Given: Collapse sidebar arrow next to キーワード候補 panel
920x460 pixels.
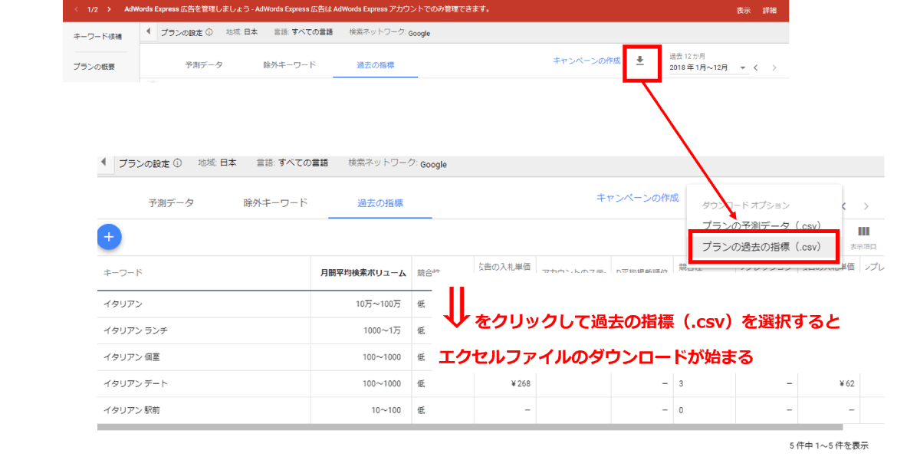Looking at the screenshot, I should [148, 32].
